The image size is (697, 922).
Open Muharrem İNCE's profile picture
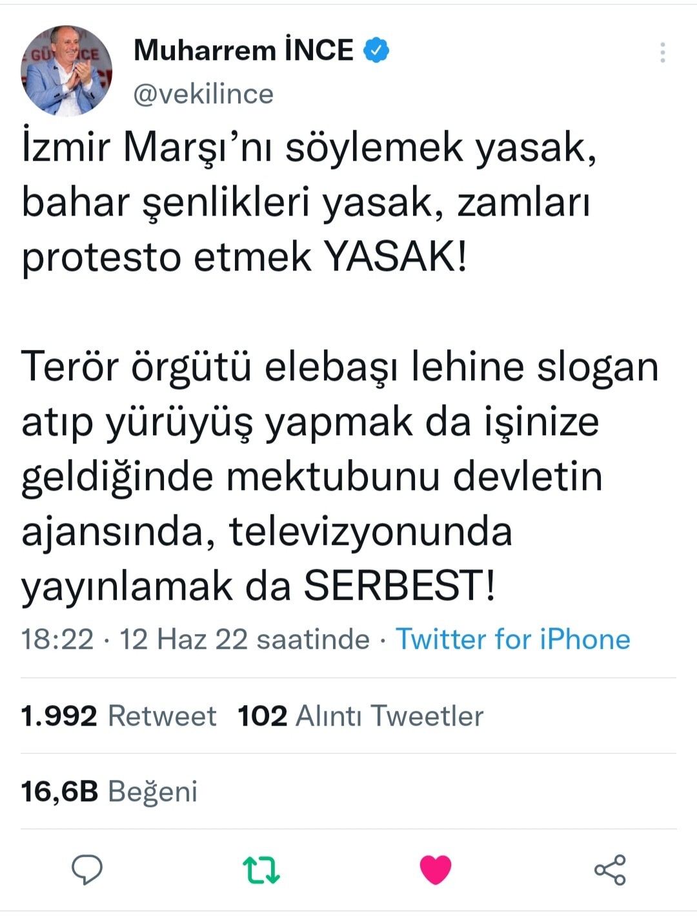(66, 71)
